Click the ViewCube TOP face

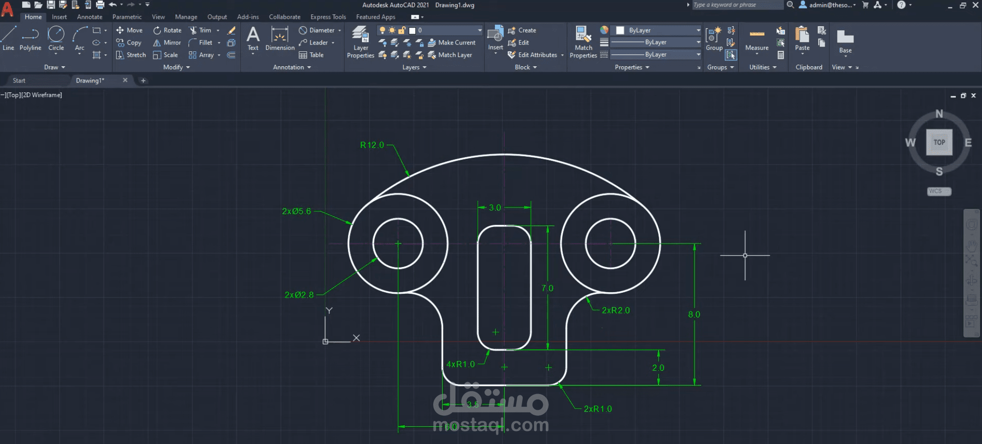[939, 142]
